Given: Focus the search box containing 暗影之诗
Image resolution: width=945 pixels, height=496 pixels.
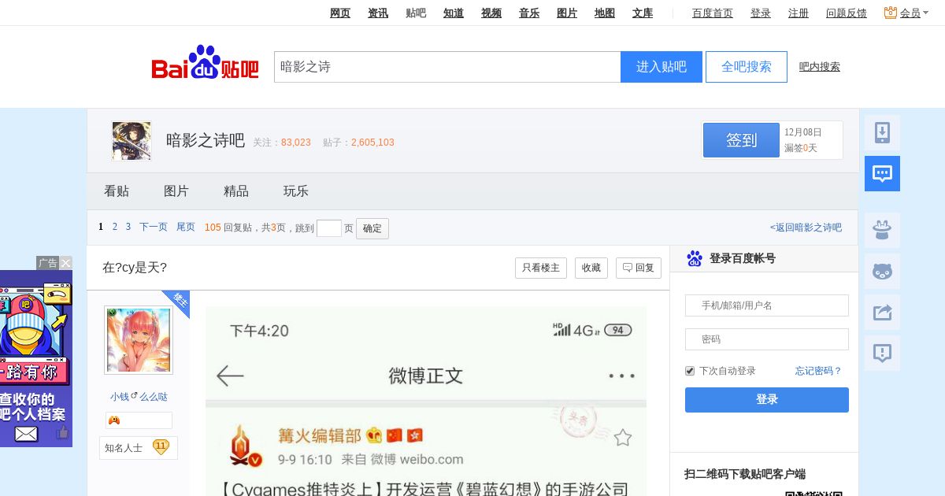Looking at the screenshot, I should tap(447, 67).
